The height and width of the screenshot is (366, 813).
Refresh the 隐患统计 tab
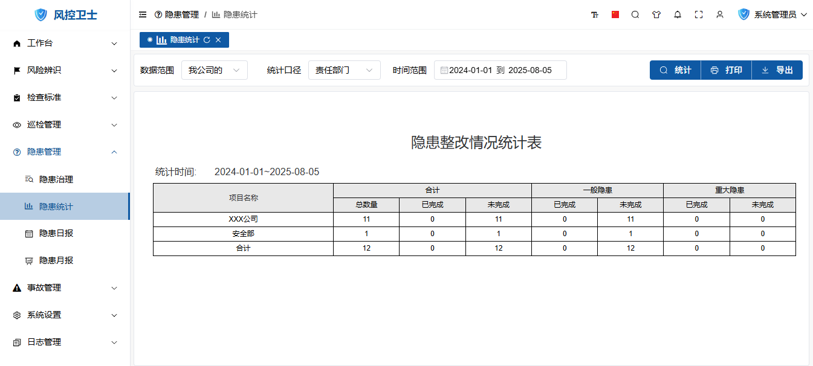[207, 40]
